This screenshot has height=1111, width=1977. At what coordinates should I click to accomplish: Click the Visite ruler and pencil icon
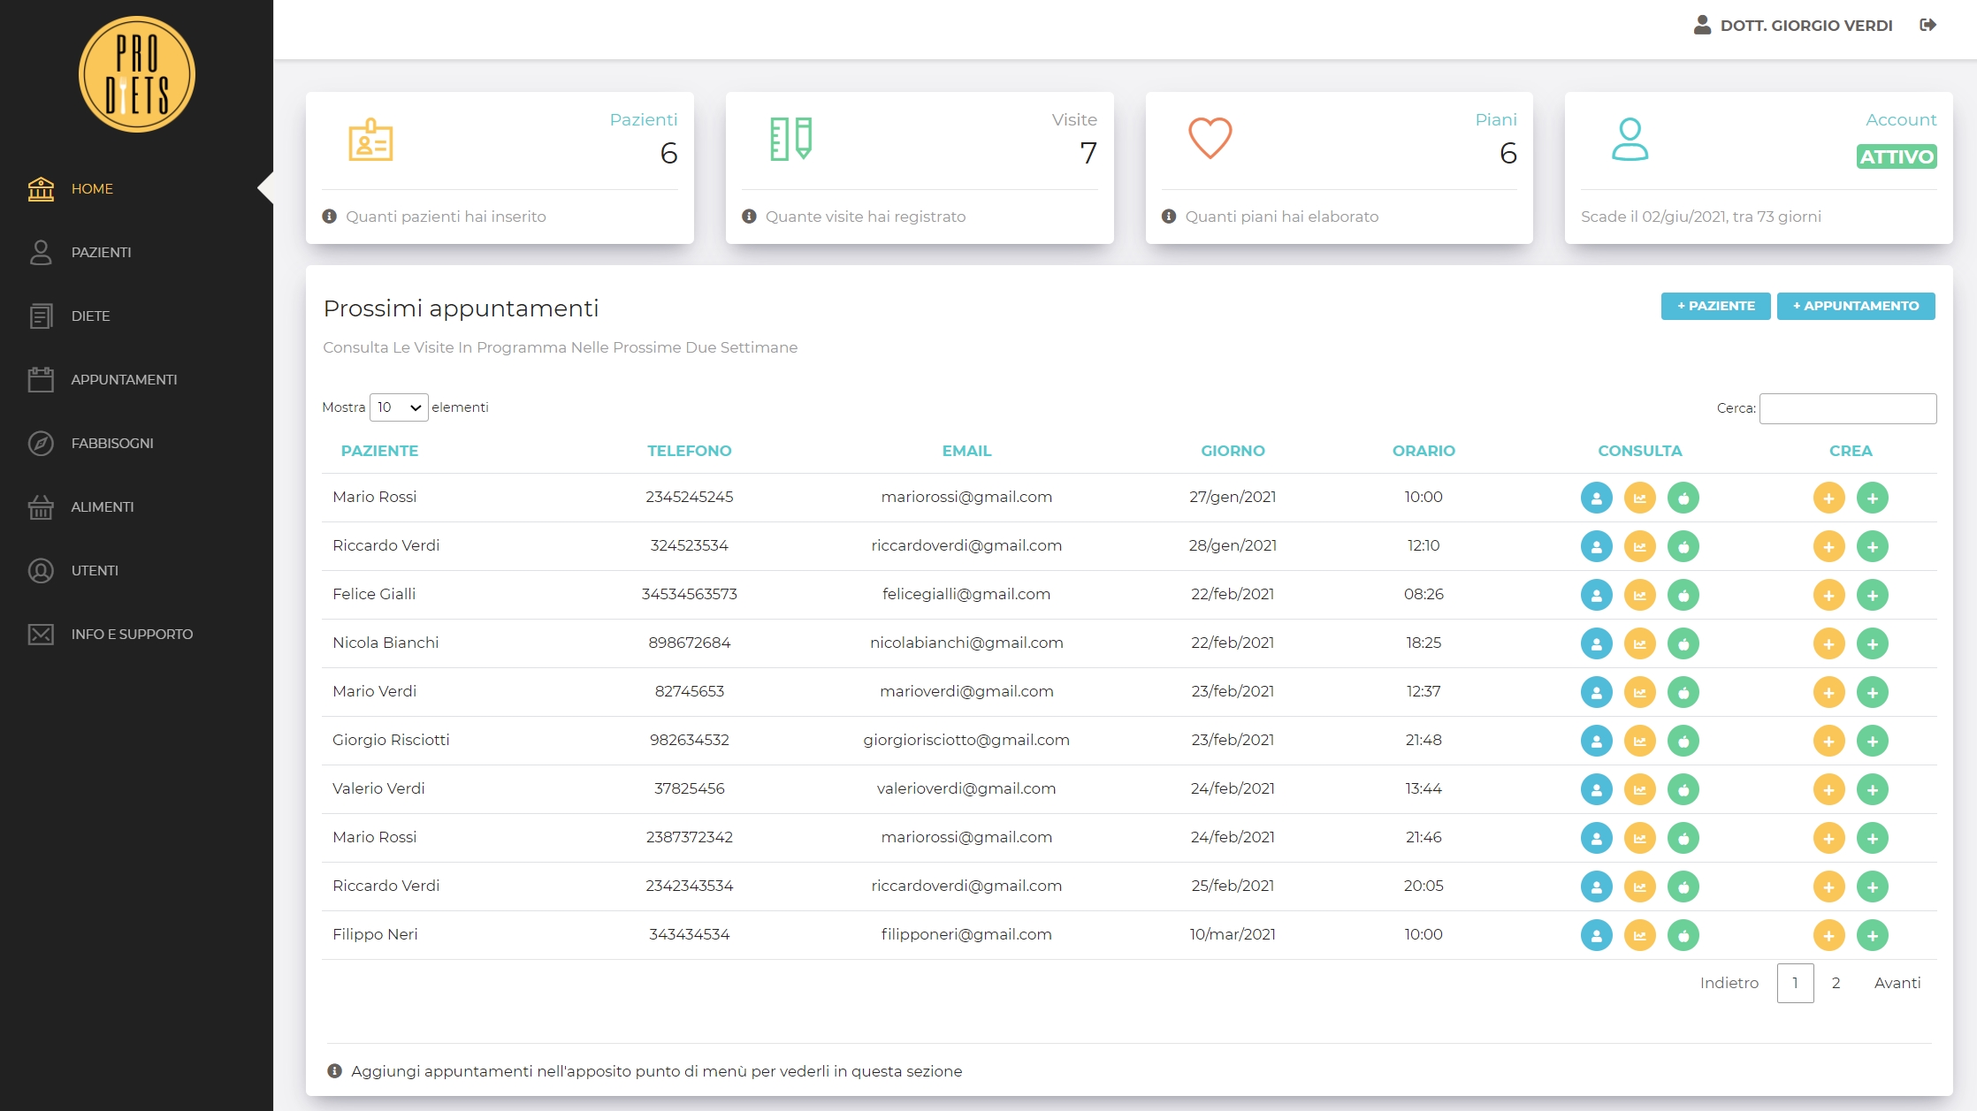790,139
